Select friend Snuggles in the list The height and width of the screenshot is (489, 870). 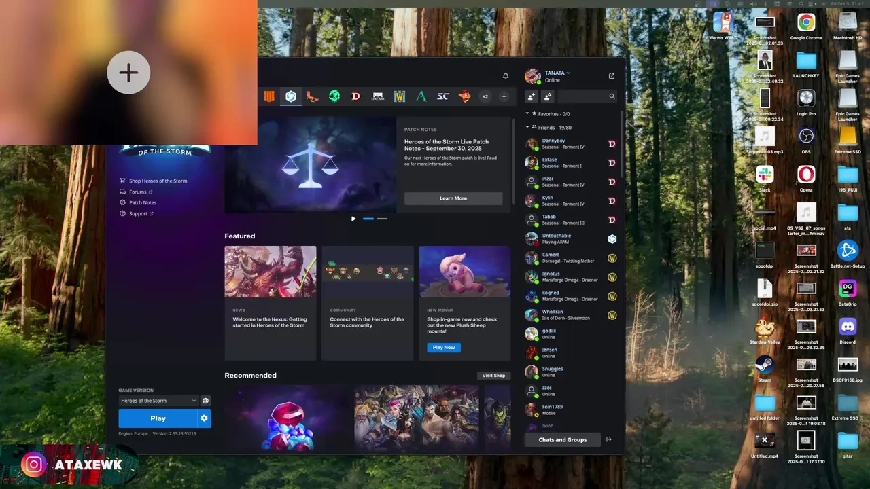571,372
